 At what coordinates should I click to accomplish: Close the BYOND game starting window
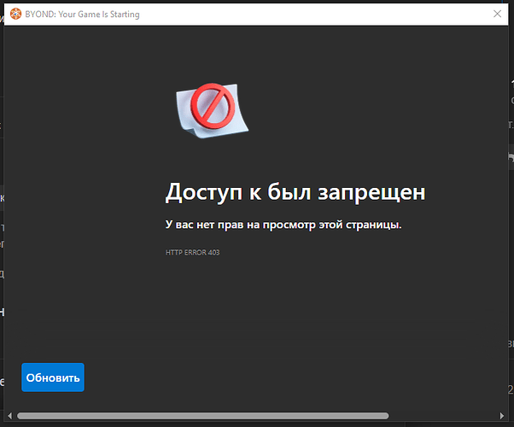click(497, 14)
